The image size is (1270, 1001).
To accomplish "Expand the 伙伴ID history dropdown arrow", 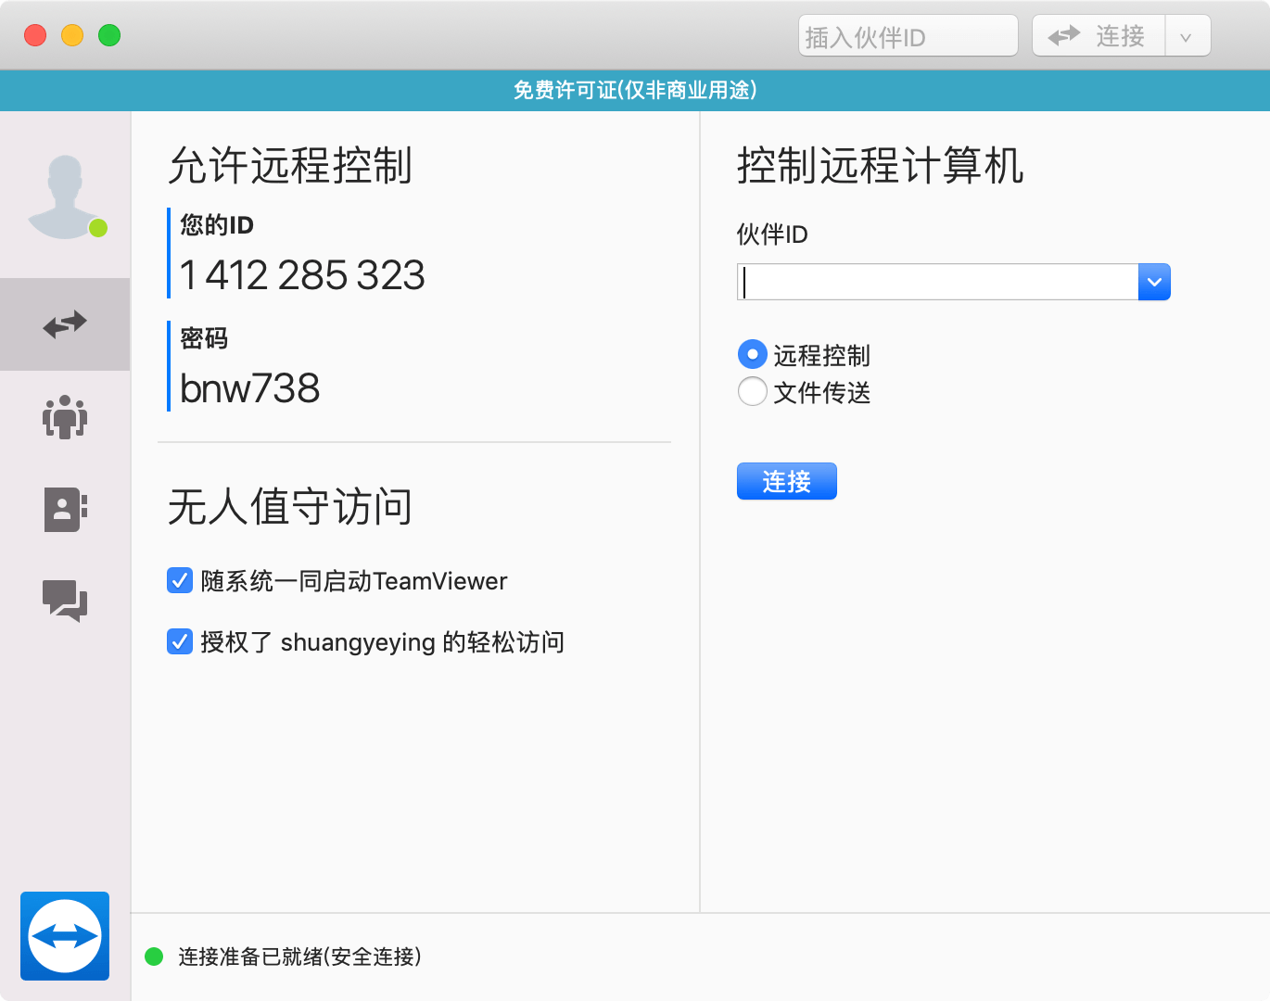I will coord(1154,282).
